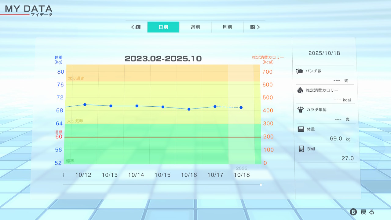
Task: Go to next tab with right chevron
Action: [x=258, y=27]
